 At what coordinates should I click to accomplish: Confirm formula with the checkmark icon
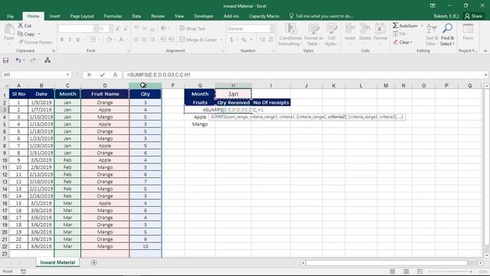pyautogui.click(x=102, y=75)
